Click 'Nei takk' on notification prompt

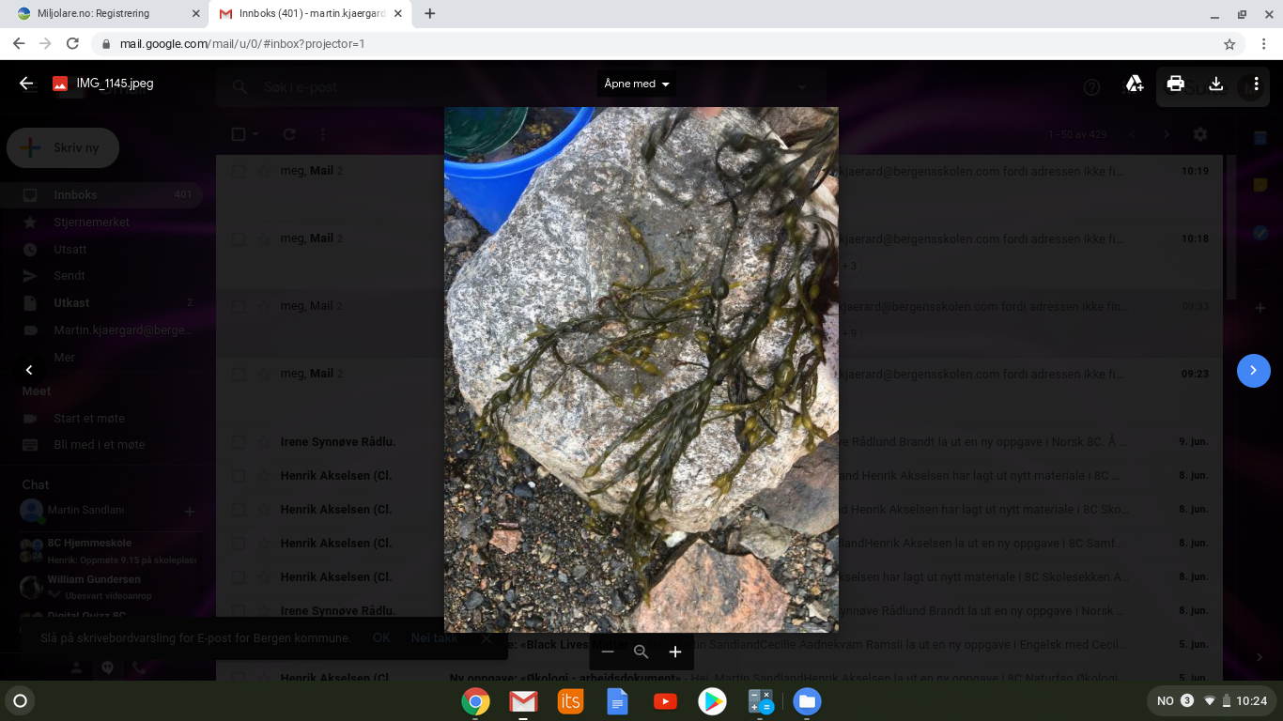tap(434, 637)
